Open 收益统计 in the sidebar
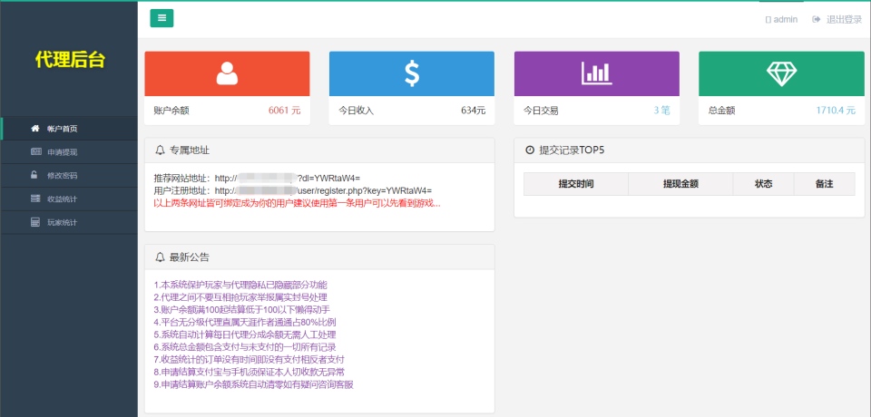 pyautogui.click(x=69, y=199)
